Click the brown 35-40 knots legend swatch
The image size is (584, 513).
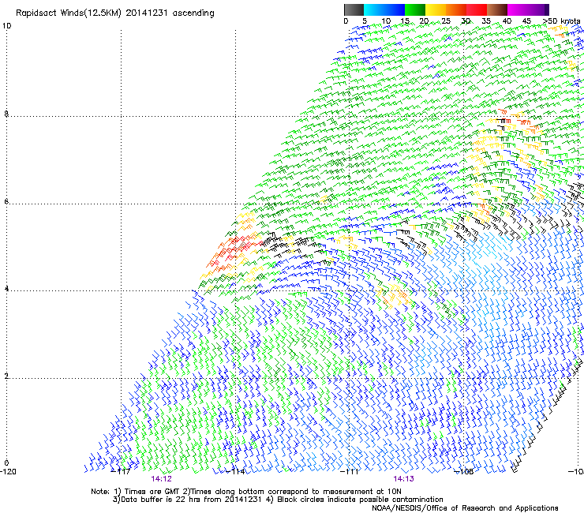point(497,9)
